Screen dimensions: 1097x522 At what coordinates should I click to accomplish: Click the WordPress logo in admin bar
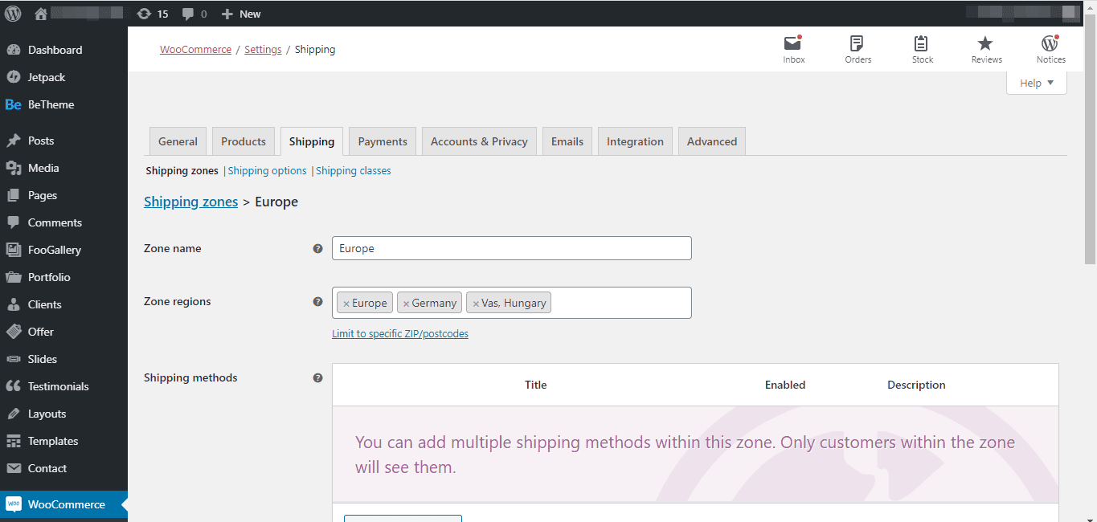tap(14, 14)
